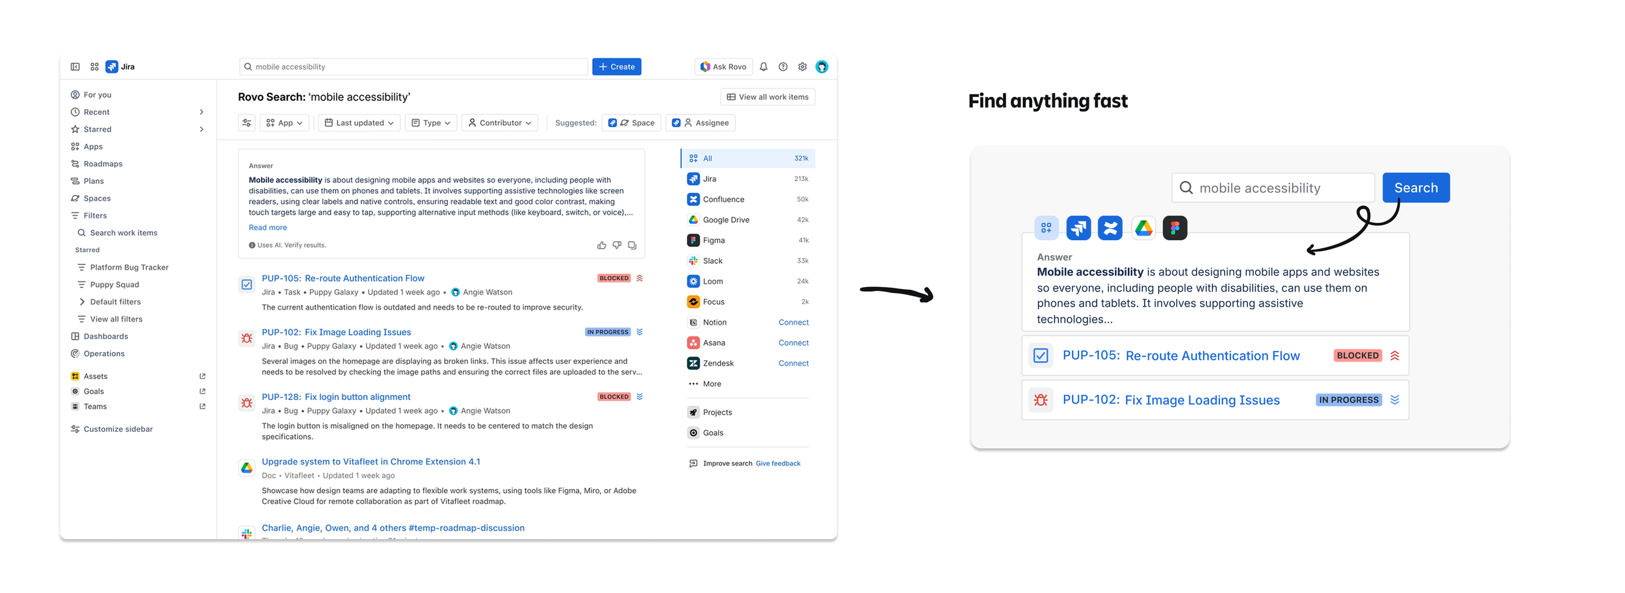Viewport: 1625px width, 593px height.
Task: Expand Default filters in sidebar
Action: 82,302
